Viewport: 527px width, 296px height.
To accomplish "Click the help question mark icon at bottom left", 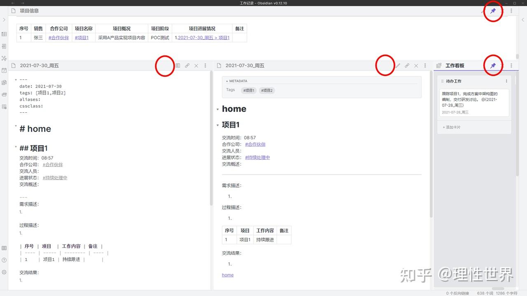I will (4, 259).
